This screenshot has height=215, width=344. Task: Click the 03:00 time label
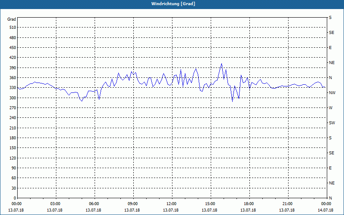(55, 204)
